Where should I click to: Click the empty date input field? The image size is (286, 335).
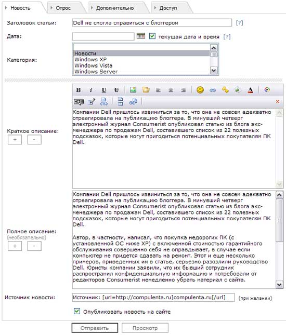[103, 36]
